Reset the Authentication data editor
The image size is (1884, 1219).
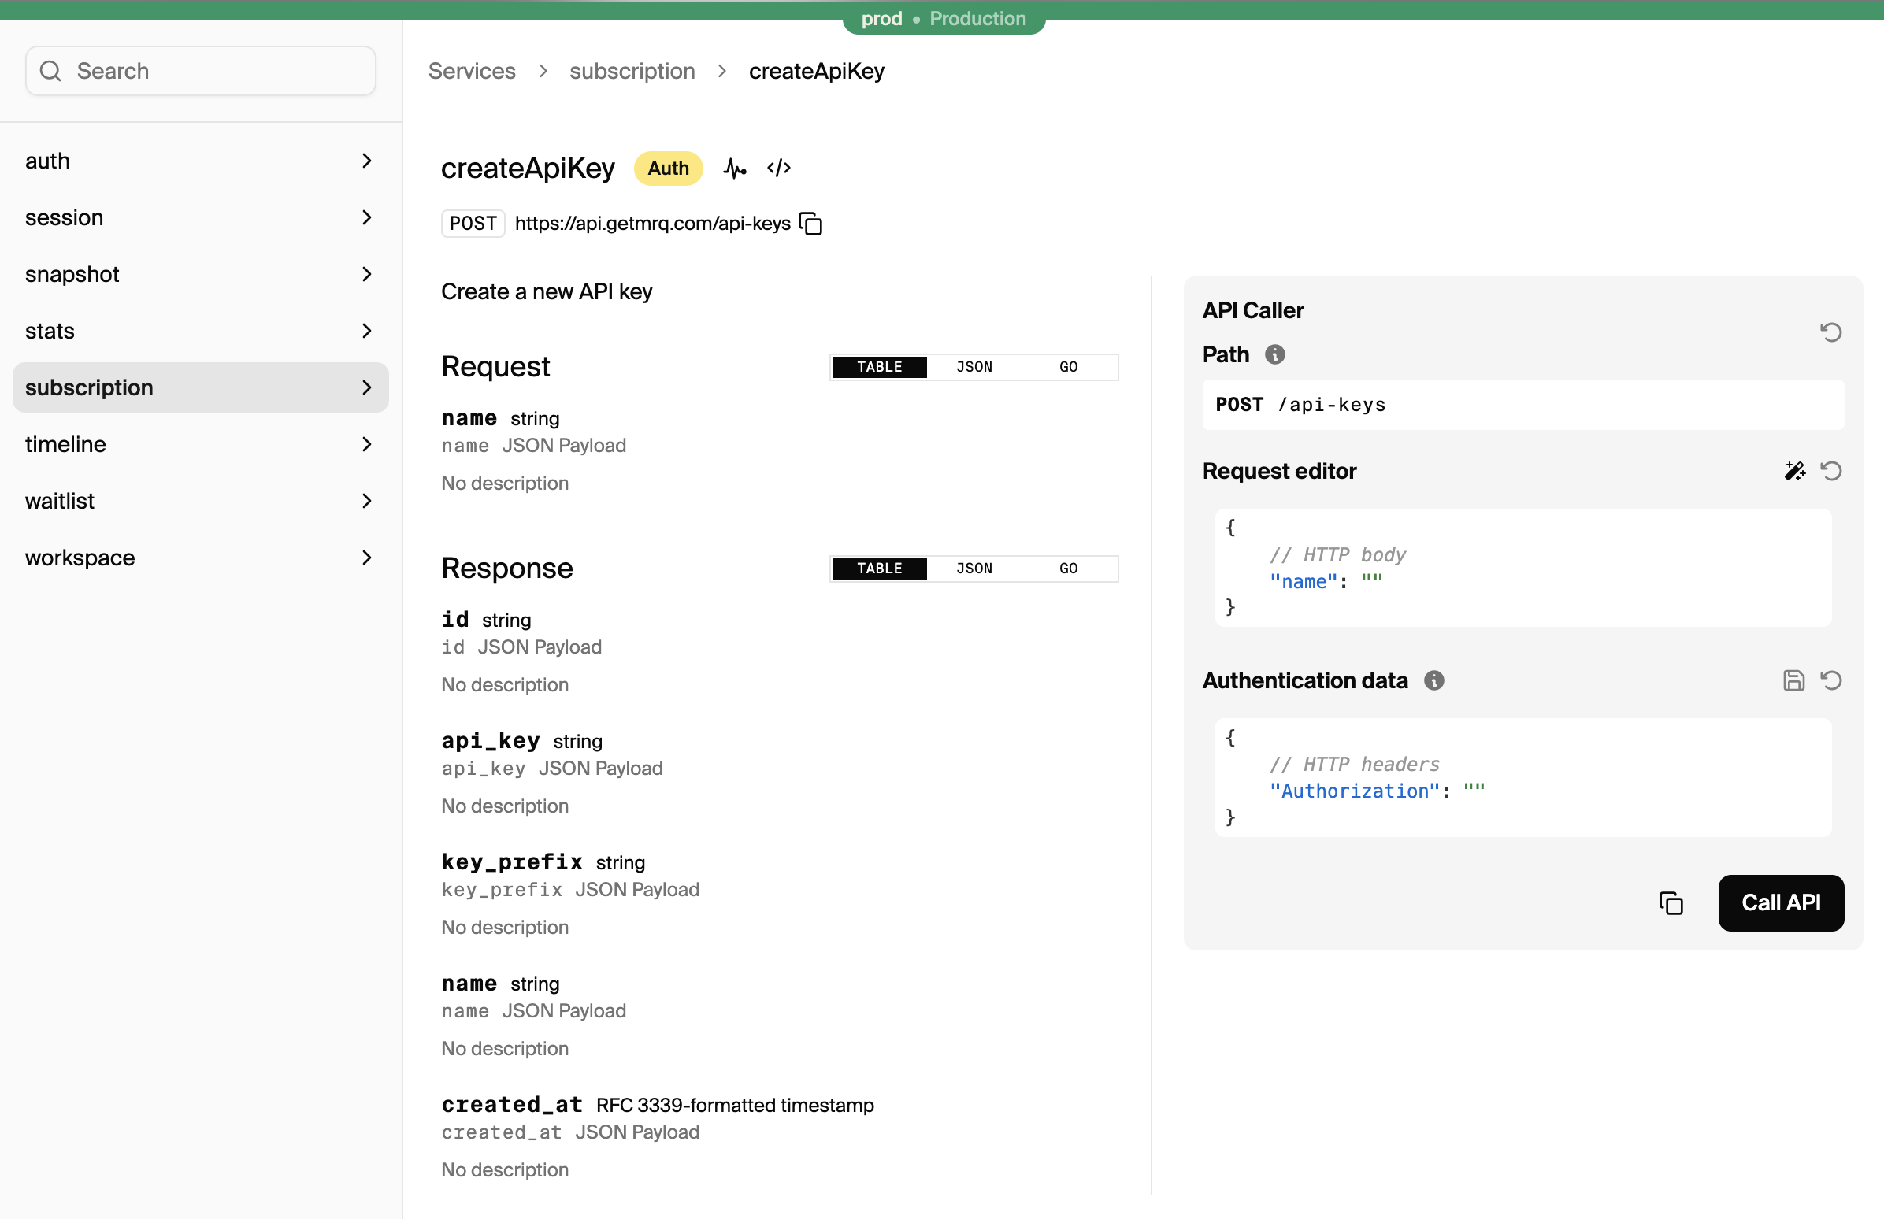click(1833, 680)
